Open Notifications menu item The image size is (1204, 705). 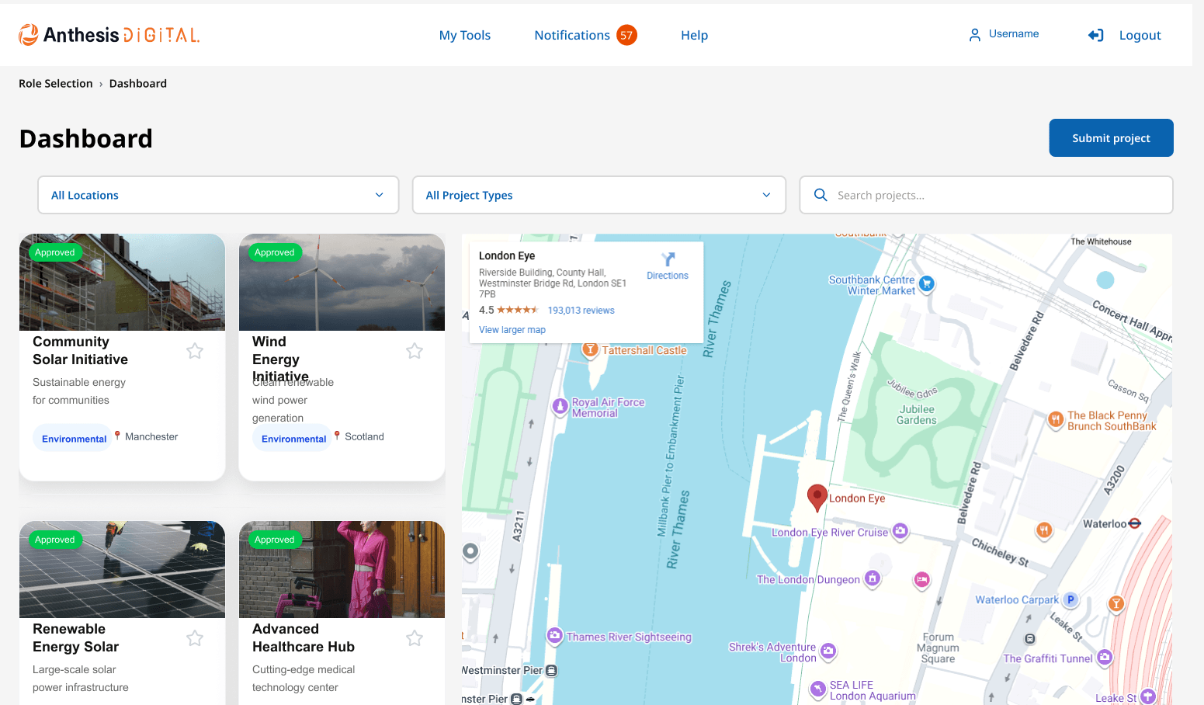572,35
